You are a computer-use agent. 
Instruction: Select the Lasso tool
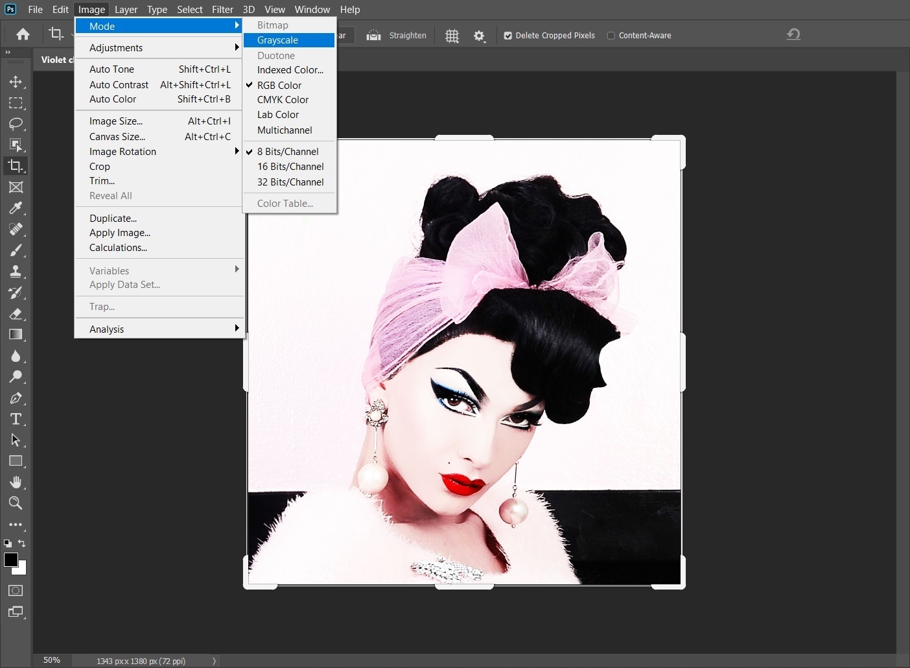tap(16, 124)
